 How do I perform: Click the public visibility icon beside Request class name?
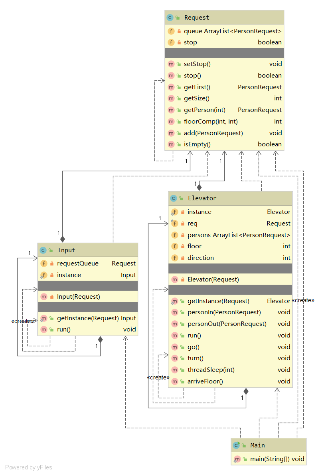[178, 18]
